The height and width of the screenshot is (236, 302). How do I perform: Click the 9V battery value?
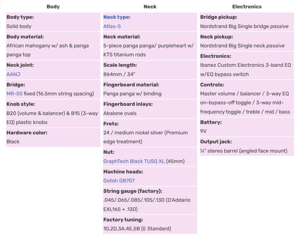(203, 131)
